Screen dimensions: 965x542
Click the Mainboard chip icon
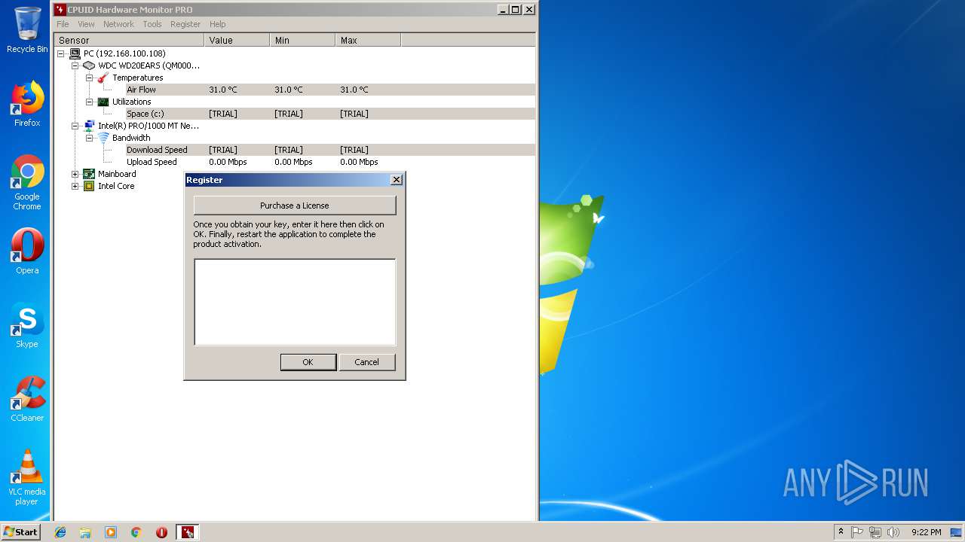coord(89,174)
